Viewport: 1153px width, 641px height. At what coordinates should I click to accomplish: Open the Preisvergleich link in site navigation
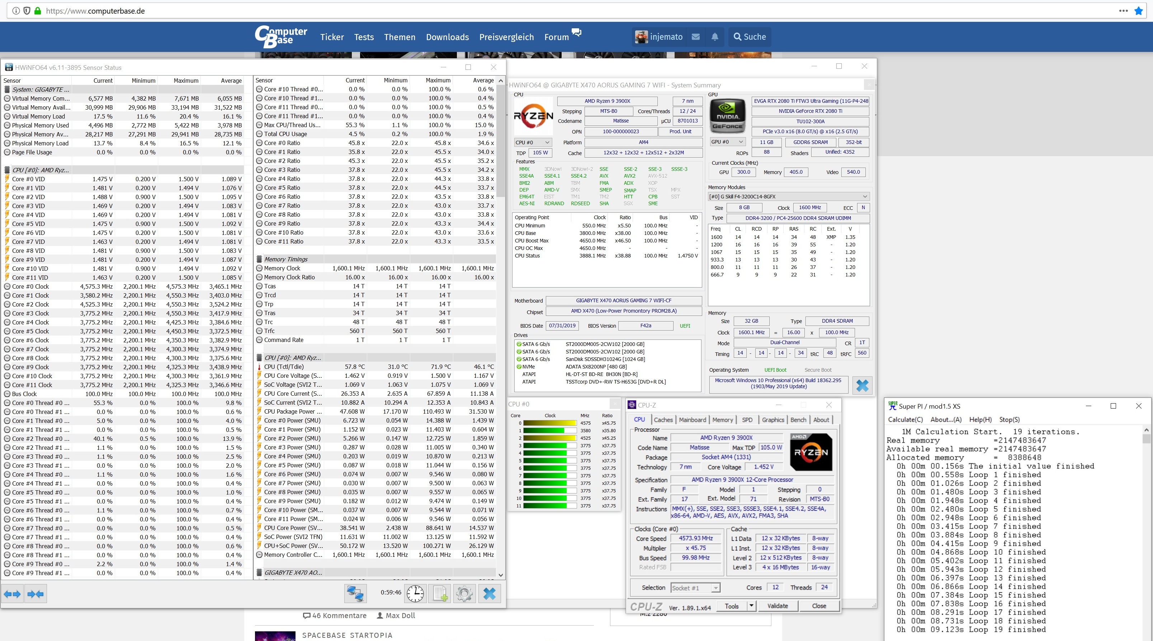pyautogui.click(x=506, y=37)
